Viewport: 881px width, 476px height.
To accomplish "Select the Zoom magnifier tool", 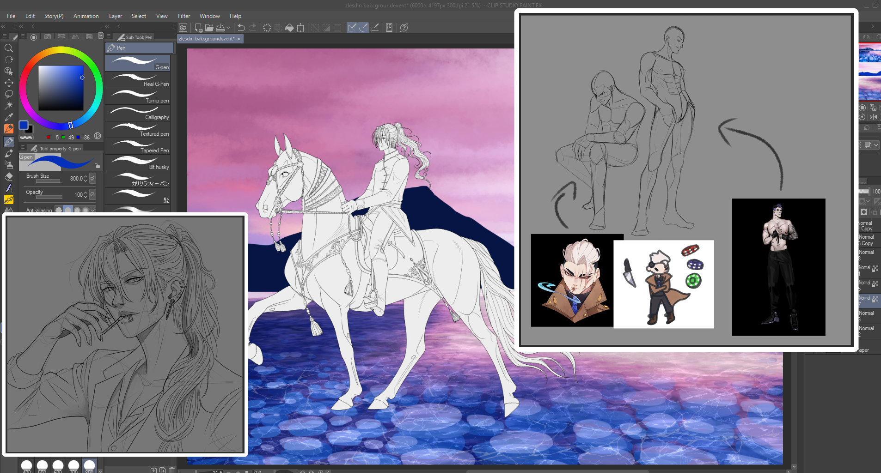I will [9, 48].
